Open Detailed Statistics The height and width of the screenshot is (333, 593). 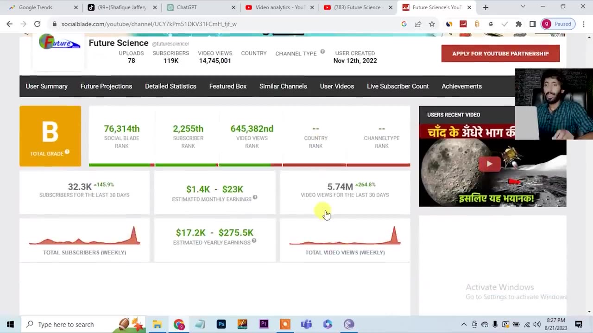click(x=170, y=86)
